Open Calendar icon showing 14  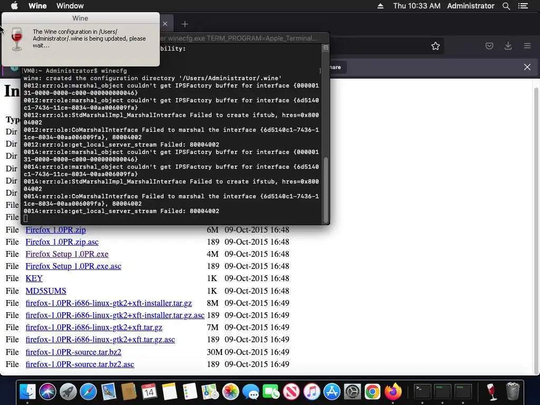(149, 392)
